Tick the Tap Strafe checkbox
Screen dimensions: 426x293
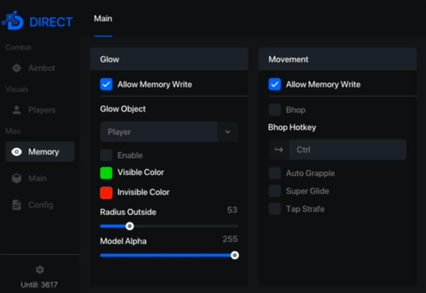[x=275, y=209]
